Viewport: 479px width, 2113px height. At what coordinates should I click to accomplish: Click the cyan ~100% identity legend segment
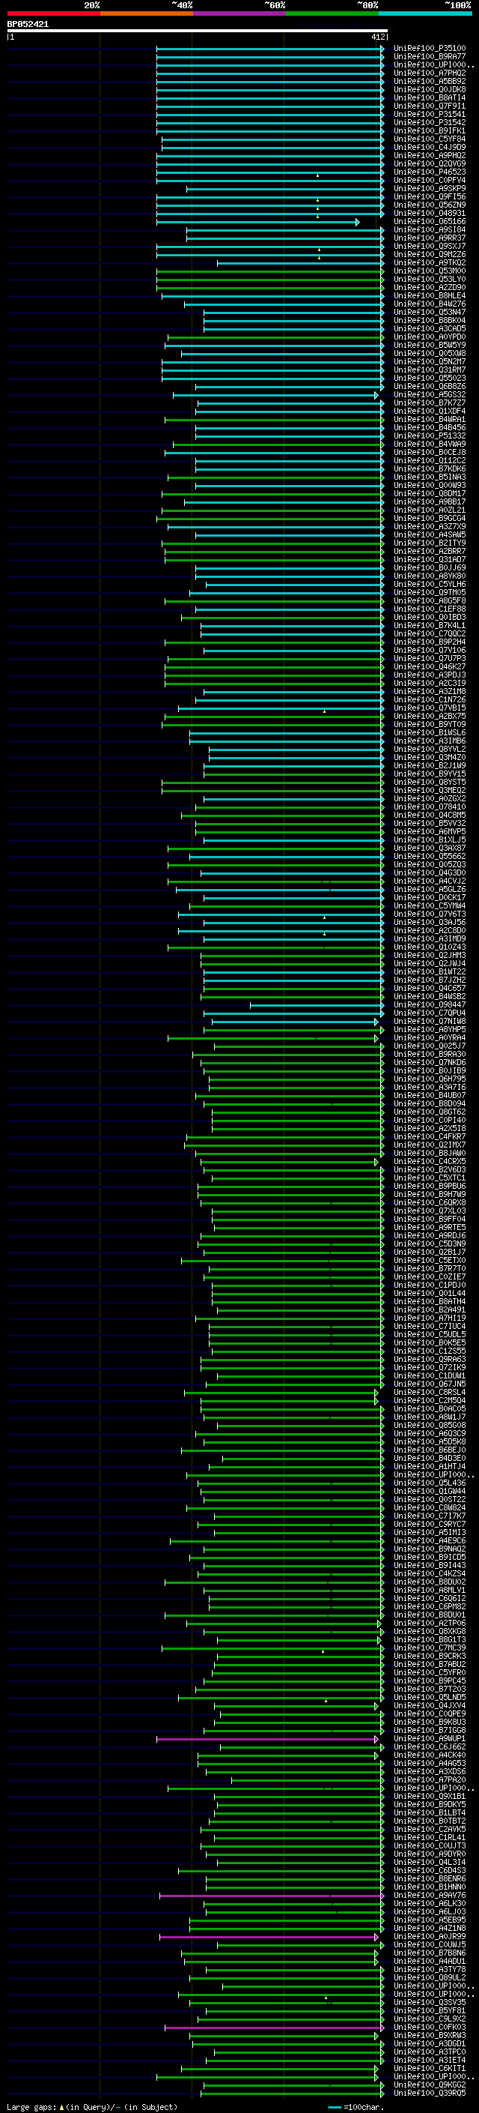pos(426,14)
